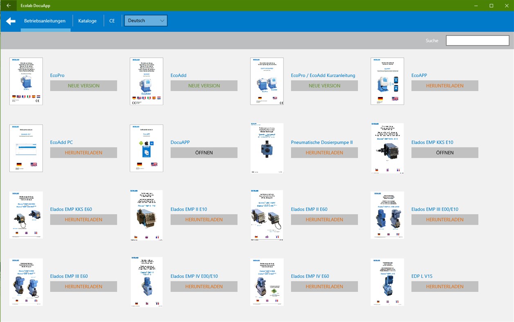Select the Betriebsanleitungen tab
The height and width of the screenshot is (322, 514).
pyautogui.click(x=45, y=20)
